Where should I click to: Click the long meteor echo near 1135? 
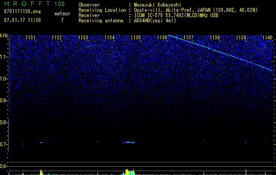pyautogui.click(x=129, y=142)
